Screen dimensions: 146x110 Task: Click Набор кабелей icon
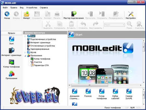pyautogui.click(x=115, y=91)
